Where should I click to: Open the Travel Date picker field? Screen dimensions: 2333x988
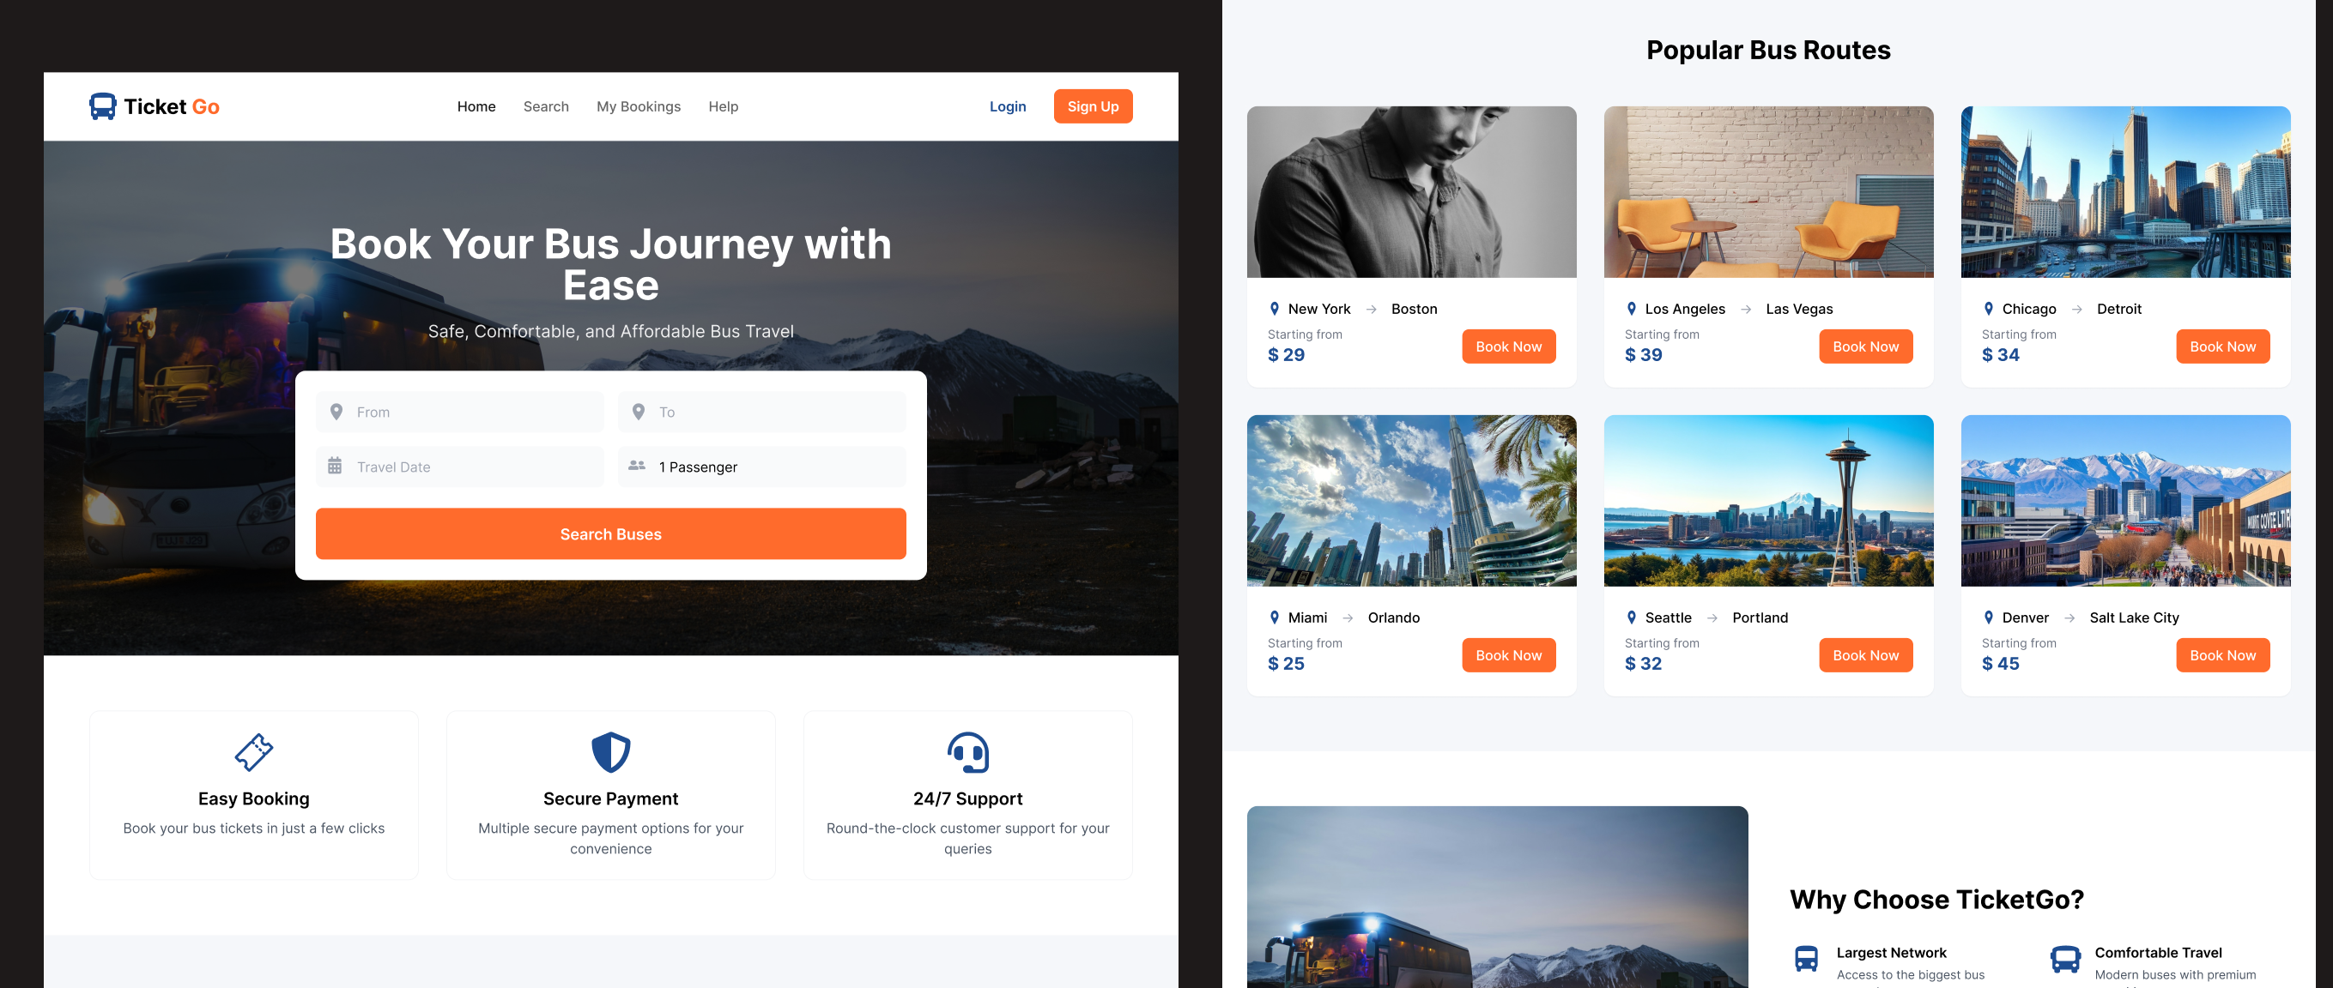459,467
